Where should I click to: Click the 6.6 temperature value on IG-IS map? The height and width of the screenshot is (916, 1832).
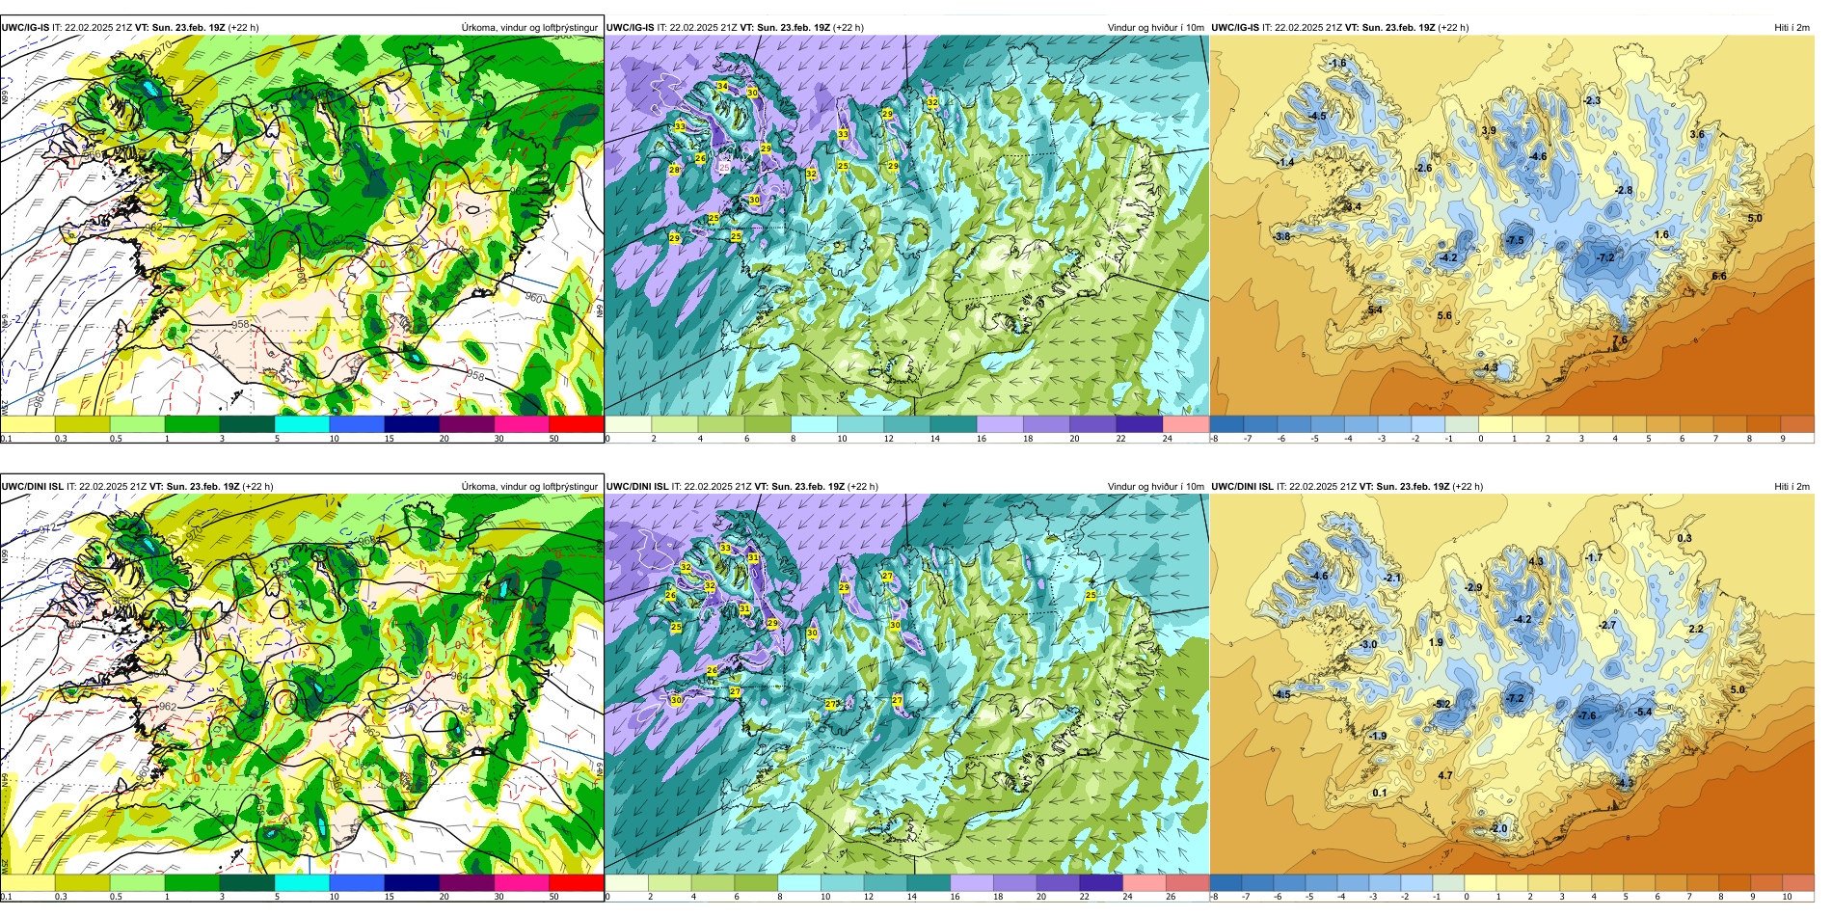click(x=1718, y=277)
